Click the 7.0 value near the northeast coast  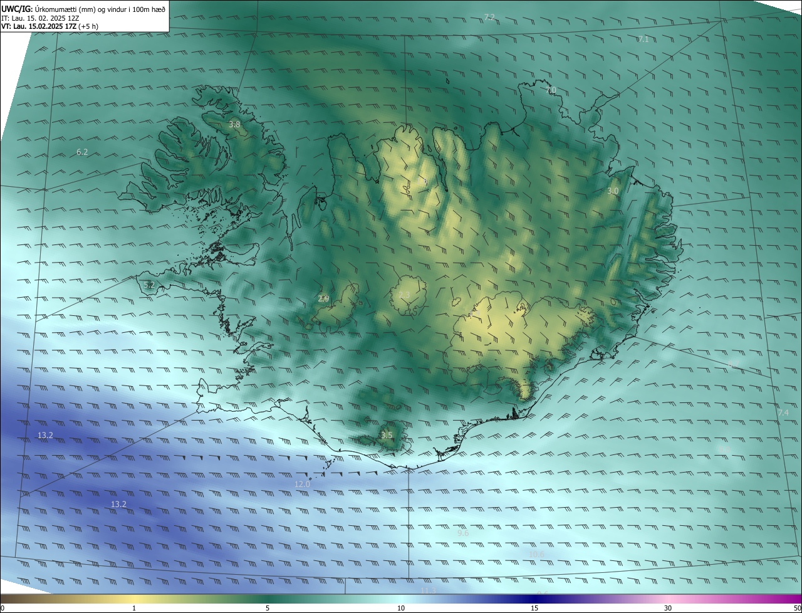[551, 90]
